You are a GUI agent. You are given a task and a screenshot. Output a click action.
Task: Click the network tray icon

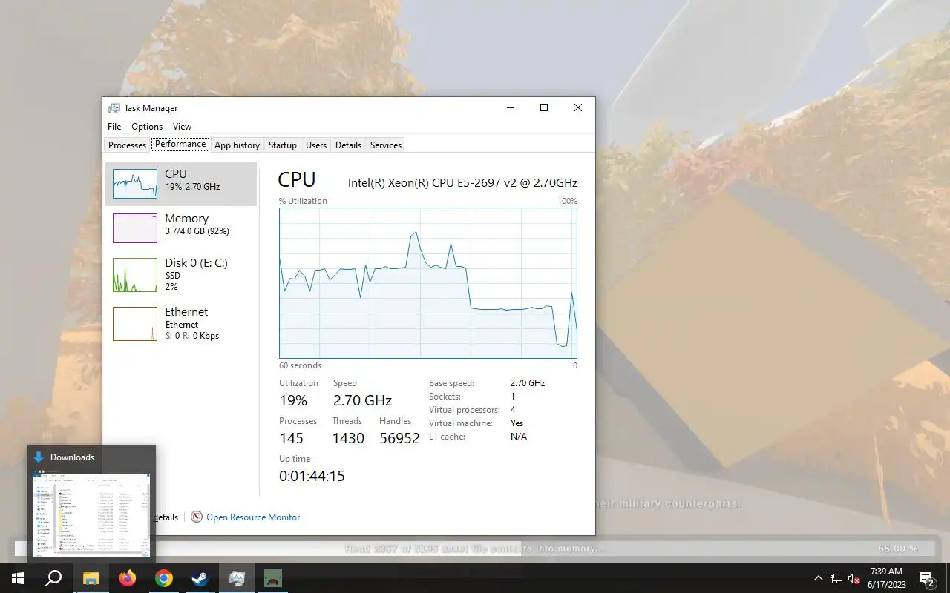click(836, 578)
